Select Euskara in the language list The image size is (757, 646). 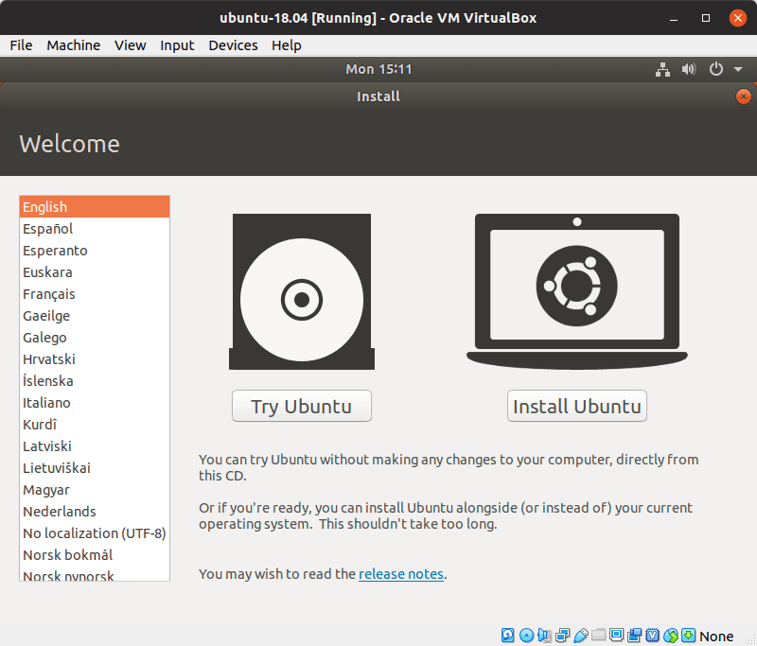click(95, 272)
